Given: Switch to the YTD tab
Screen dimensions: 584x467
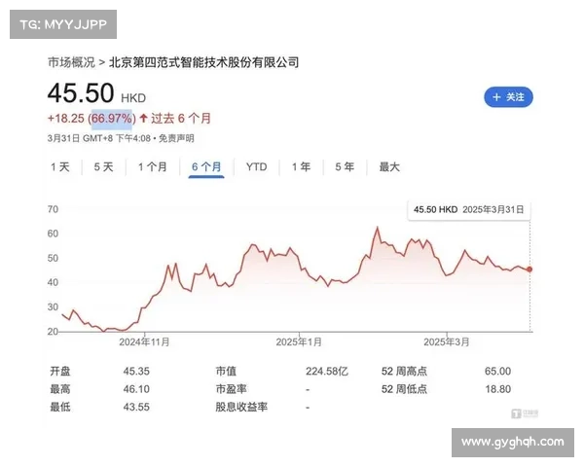Looking at the screenshot, I should point(257,166).
